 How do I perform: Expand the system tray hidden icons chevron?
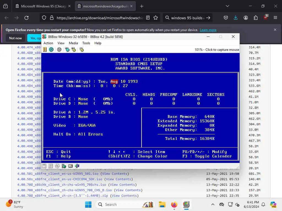(213, 204)
